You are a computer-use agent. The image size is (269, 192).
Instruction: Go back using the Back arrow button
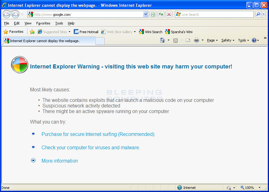click(x=7, y=15)
